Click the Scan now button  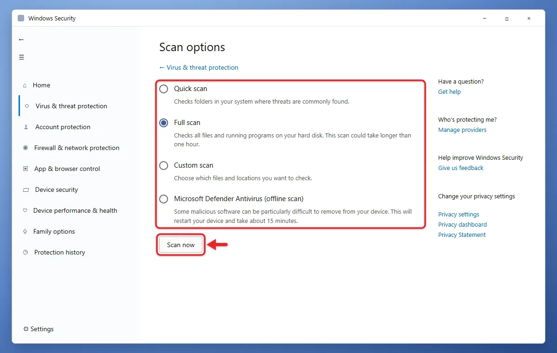point(181,245)
